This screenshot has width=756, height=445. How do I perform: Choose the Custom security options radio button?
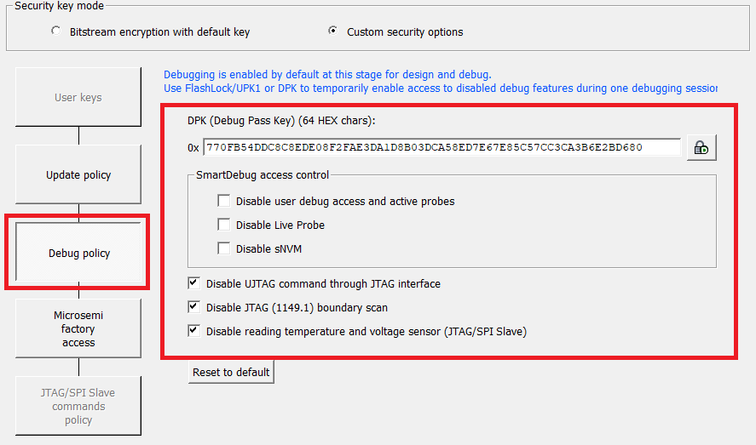333,31
